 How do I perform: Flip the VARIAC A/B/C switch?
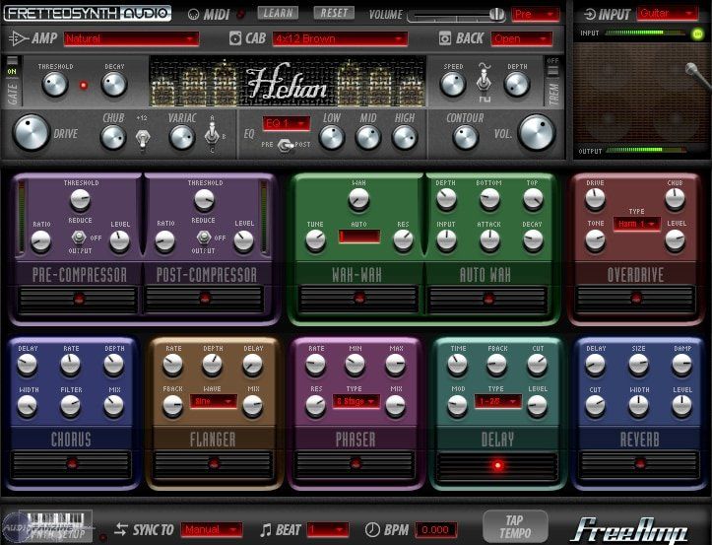[211, 134]
